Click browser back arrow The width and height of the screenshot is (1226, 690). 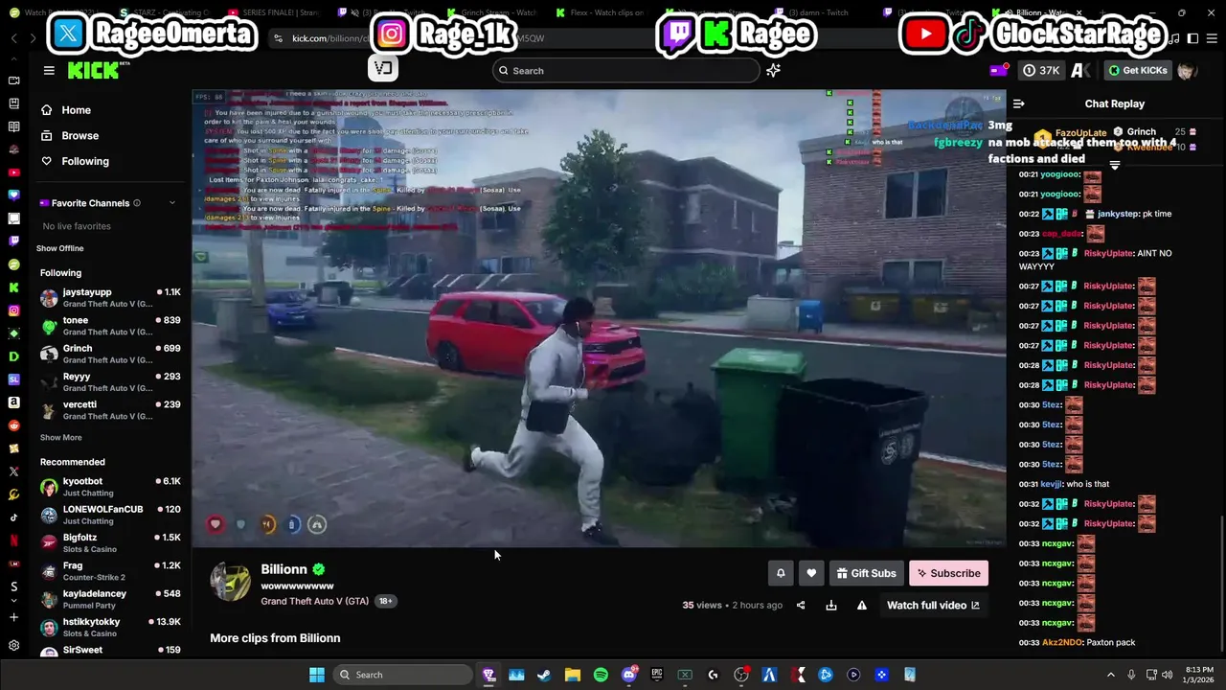[13, 38]
